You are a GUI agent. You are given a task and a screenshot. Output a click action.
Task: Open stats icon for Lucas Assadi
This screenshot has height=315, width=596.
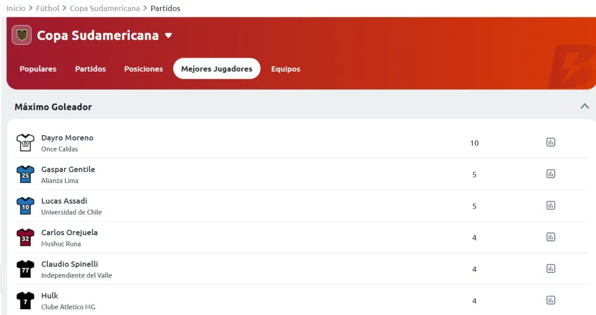click(551, 205)
